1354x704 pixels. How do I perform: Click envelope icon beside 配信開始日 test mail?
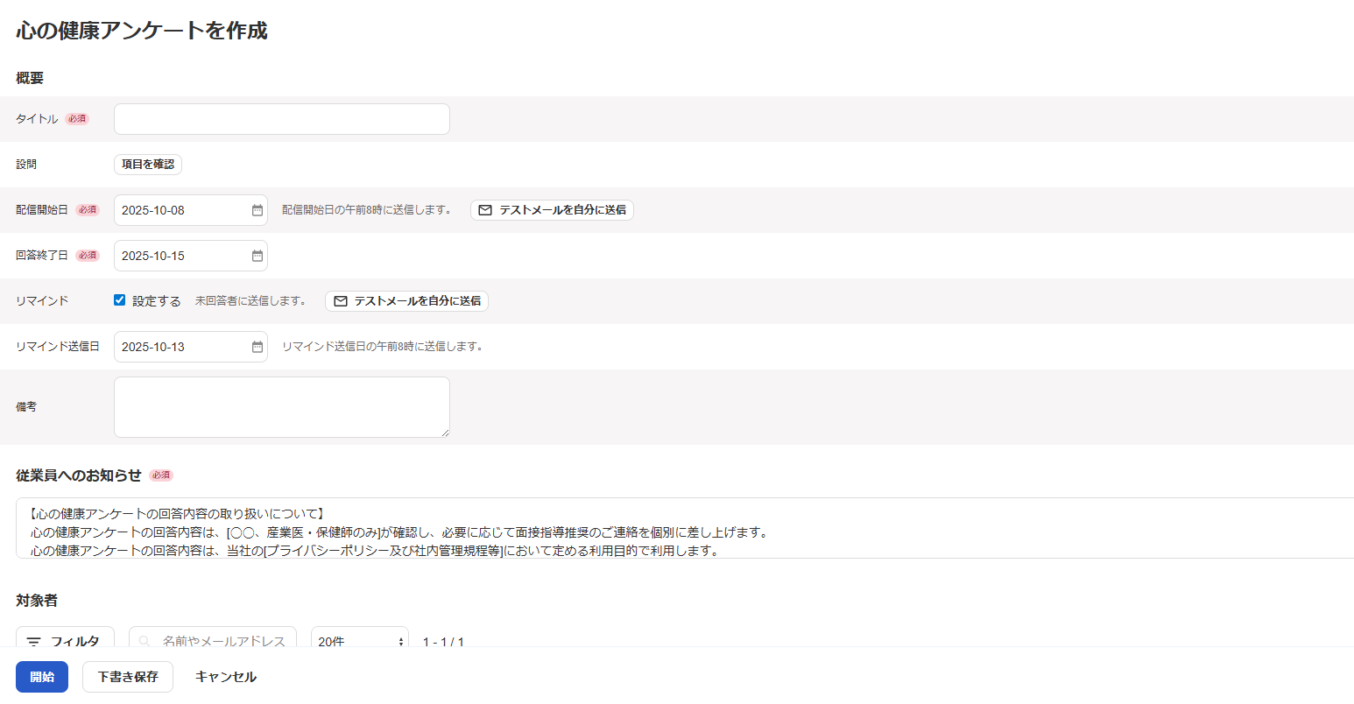[485, 210]
